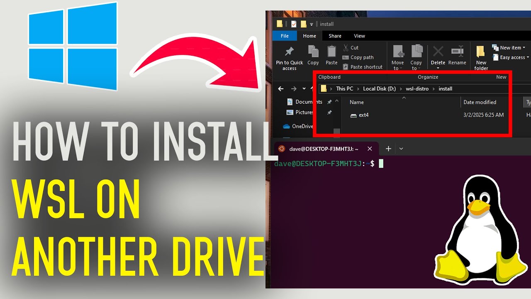The image size is (531, 299).
Task: Click the title bar folder icon
Action: 280,24
